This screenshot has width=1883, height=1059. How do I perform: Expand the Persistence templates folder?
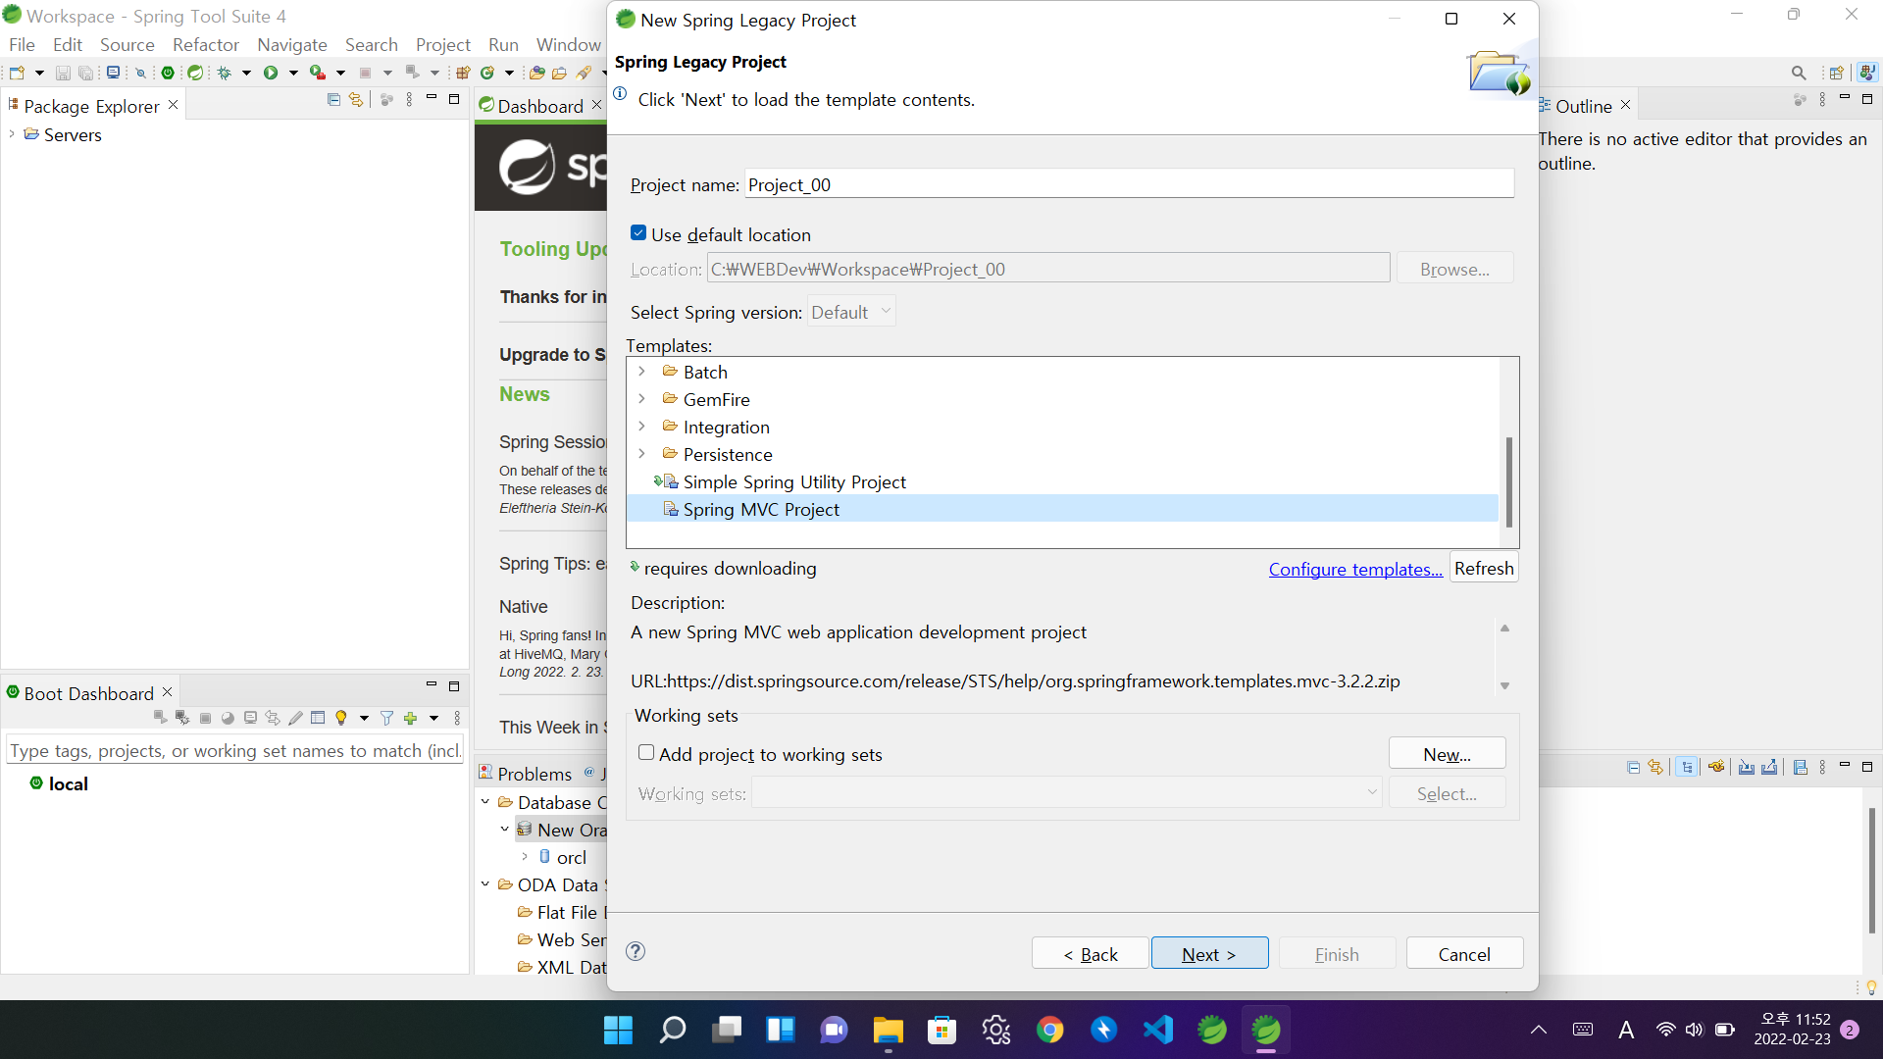point(641,454)
